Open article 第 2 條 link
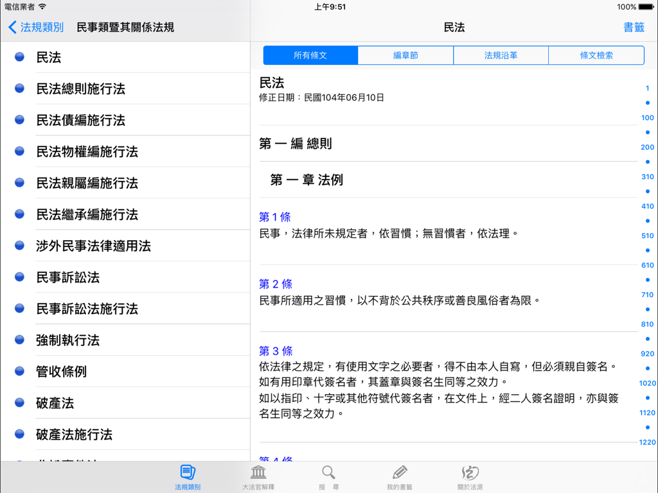 coord(275,284)
